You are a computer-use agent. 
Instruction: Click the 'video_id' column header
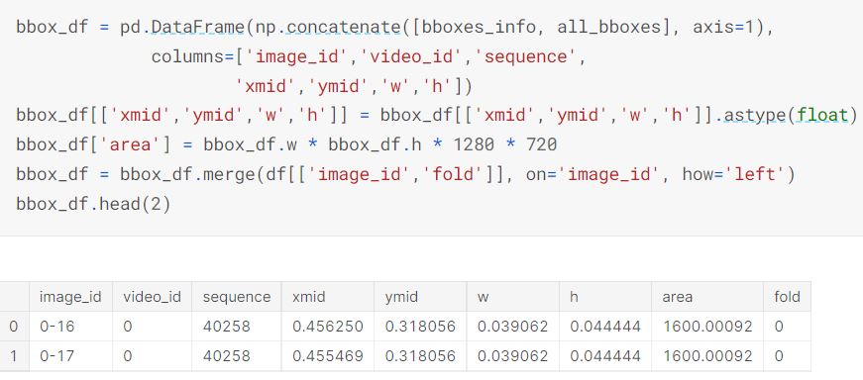[x=152, y=297]
